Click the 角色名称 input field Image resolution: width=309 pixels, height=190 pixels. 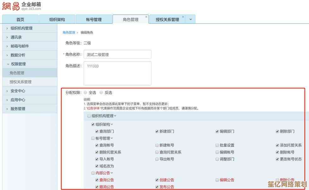click(117, 54)
